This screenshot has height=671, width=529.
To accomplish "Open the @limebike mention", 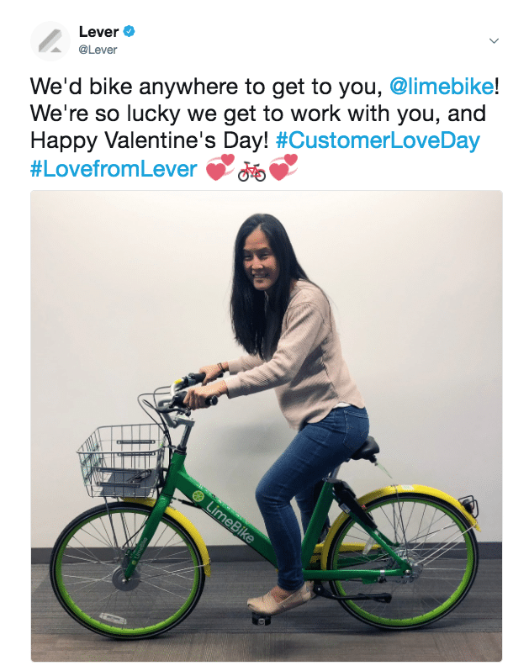I will click(x=442, y=87).
